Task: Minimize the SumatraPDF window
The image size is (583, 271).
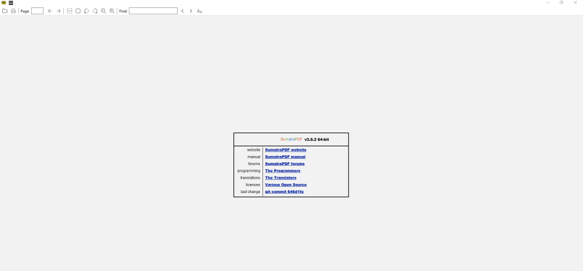Action: 548,3
